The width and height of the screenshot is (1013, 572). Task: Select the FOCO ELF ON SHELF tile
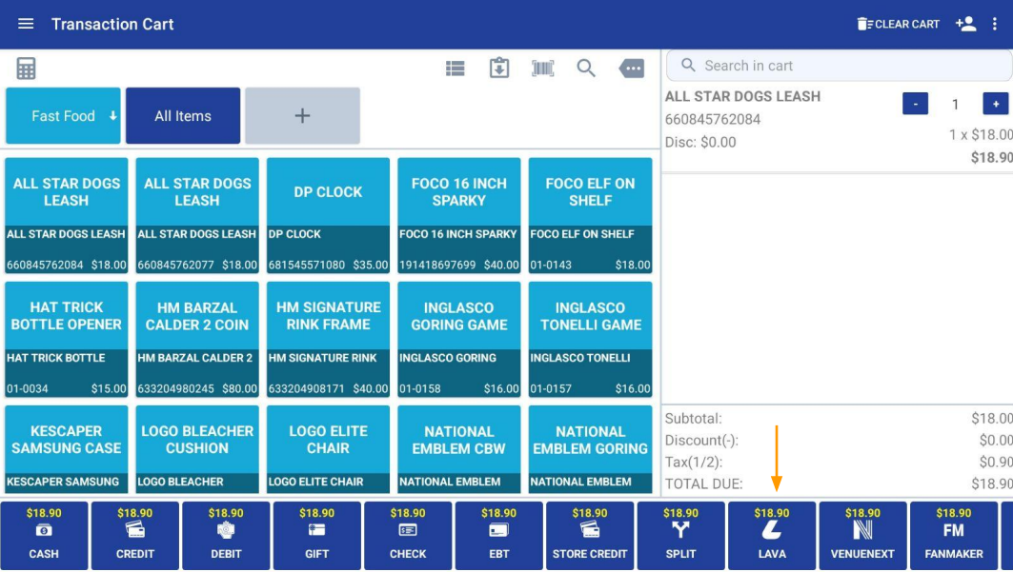(x=590, y=215)
